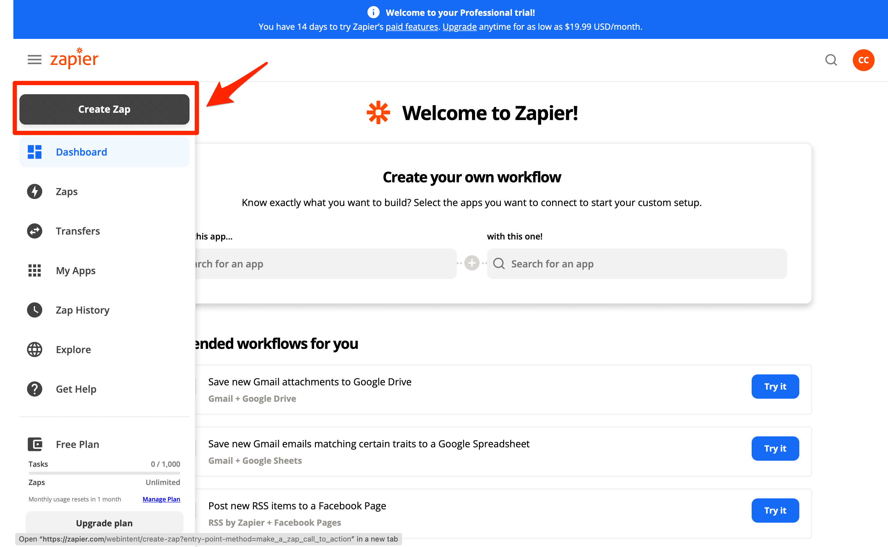The height and width of the screenshot is (547, 888).
Task: Click the Upgrade link in banner
Action: click(459, 27)
